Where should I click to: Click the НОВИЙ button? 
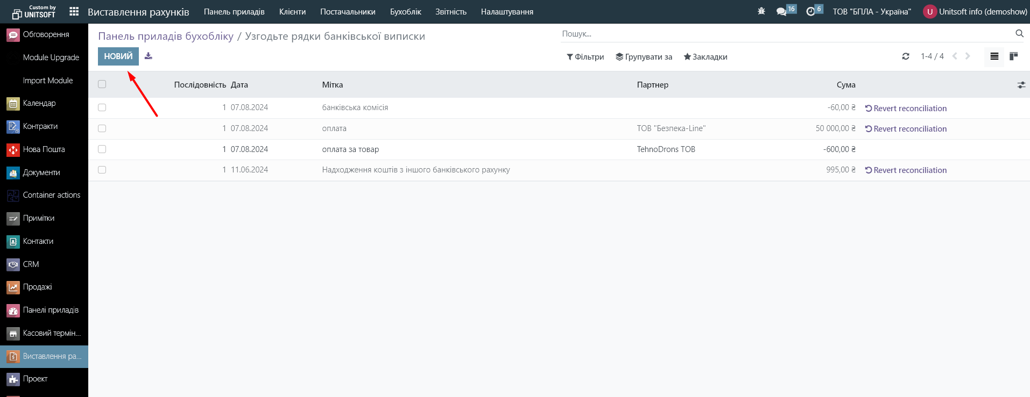118,56
